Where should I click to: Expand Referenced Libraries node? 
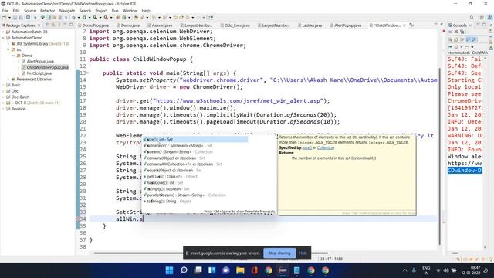tap(8, 79)
